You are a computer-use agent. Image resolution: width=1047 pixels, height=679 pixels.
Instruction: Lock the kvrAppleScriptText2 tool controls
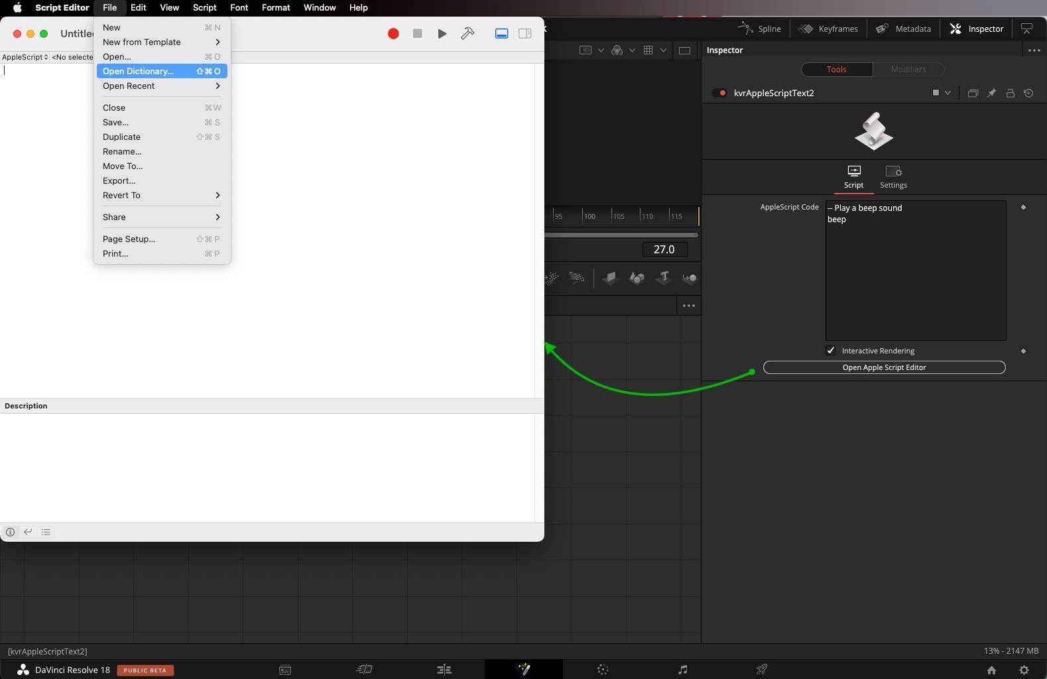pos(1010,93)
